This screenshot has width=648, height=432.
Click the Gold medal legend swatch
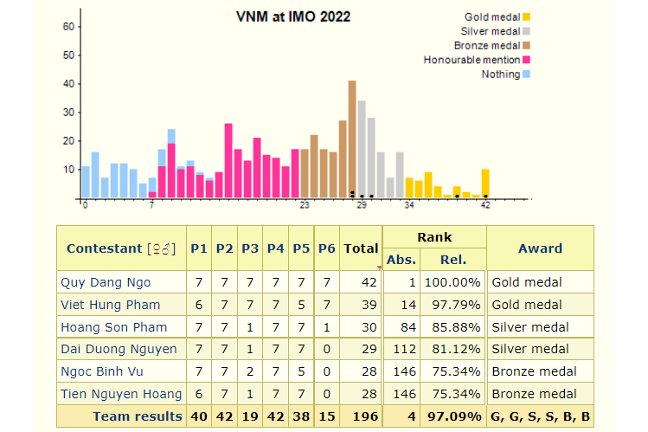(x=526, y=16)
